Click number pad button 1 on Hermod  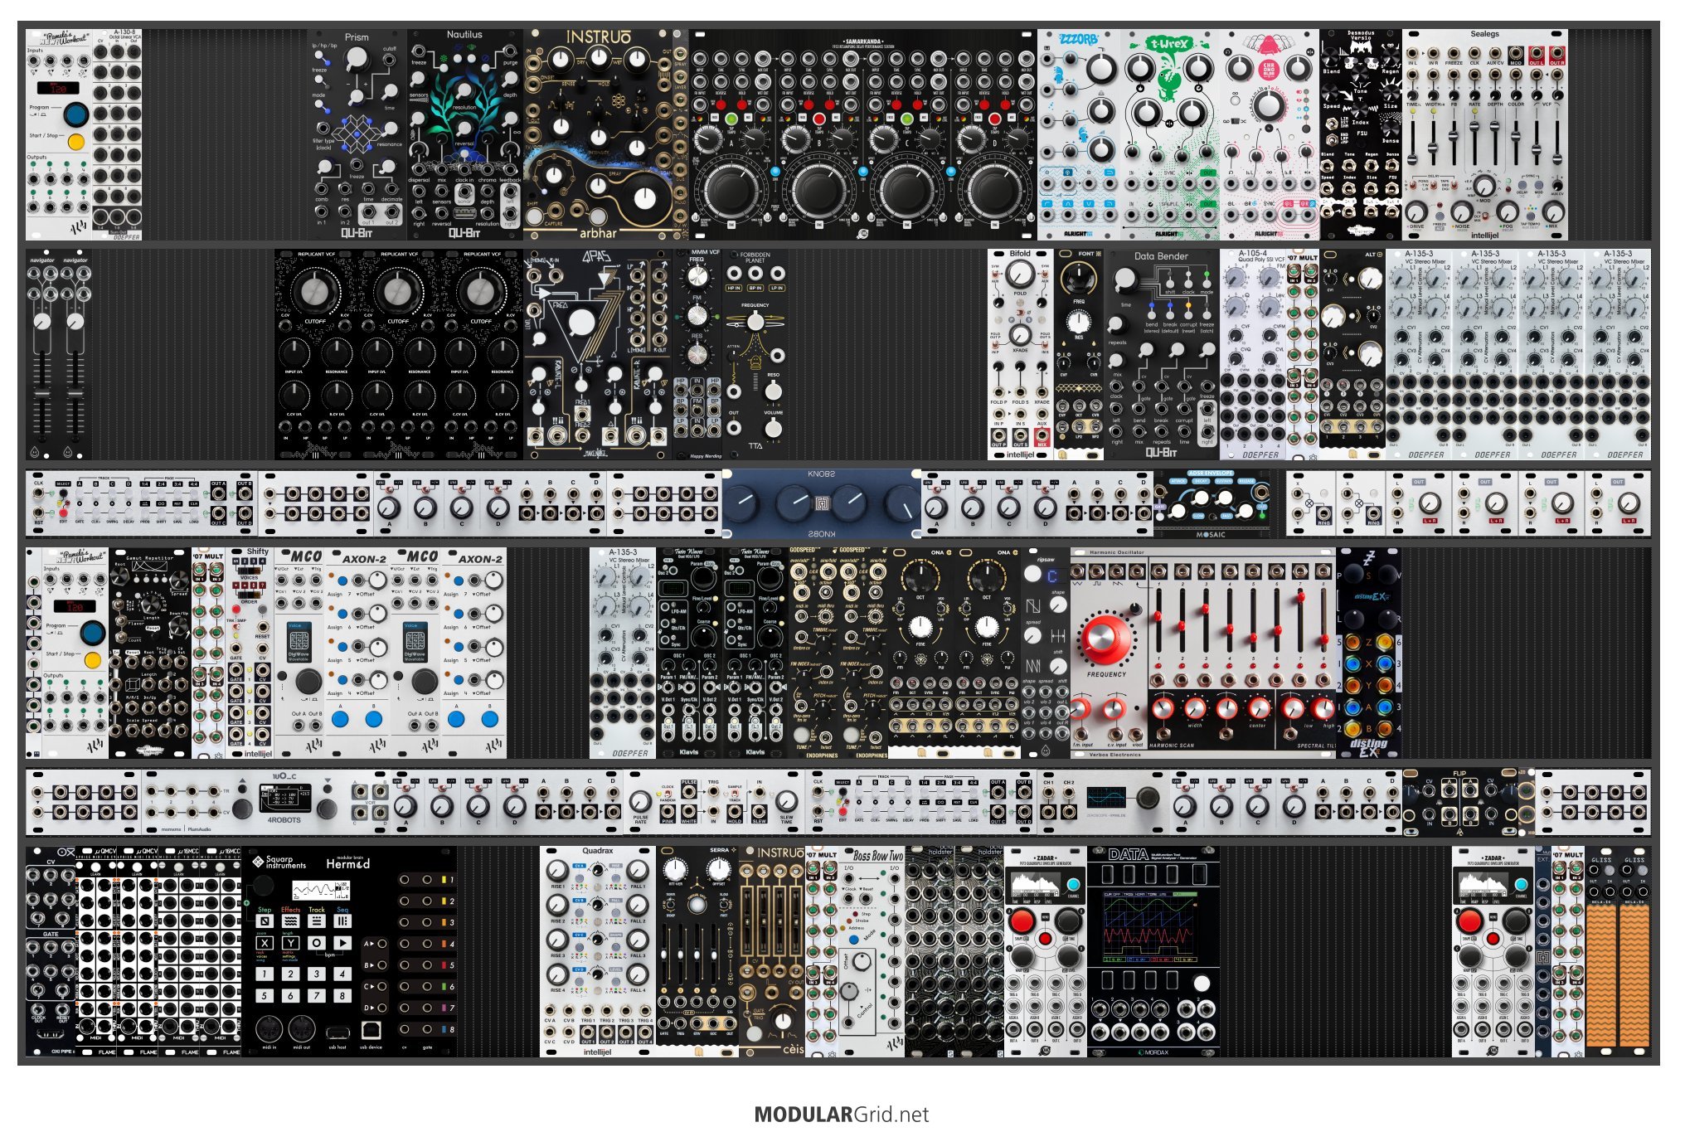click(x=265, y=974)
